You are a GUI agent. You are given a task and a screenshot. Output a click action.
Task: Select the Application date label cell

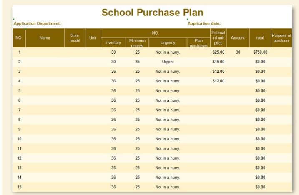click(204, 23)
